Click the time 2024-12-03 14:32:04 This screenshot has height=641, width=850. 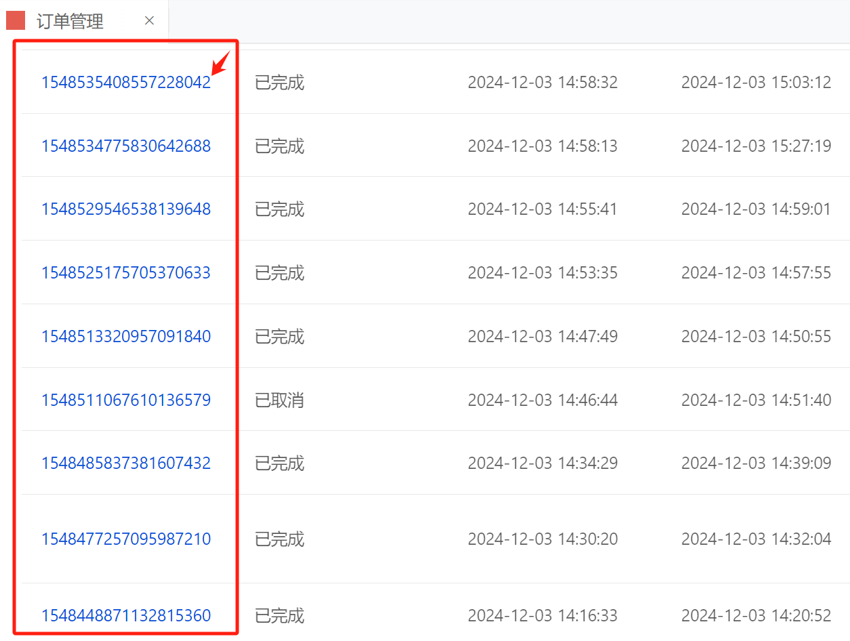[756, 539]
